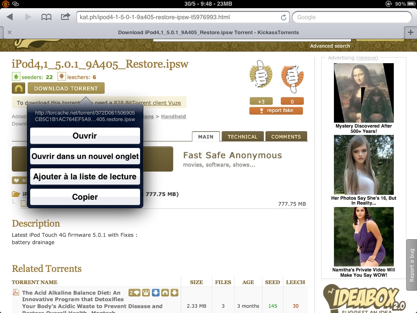Viewport: 417px width, 313px height.
Task: Click the crown verified icon on Acid Alkaline row
Action: (146, 293)
